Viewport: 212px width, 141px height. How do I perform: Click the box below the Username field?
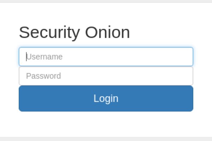pyautogui.click(x=106, y=76)
